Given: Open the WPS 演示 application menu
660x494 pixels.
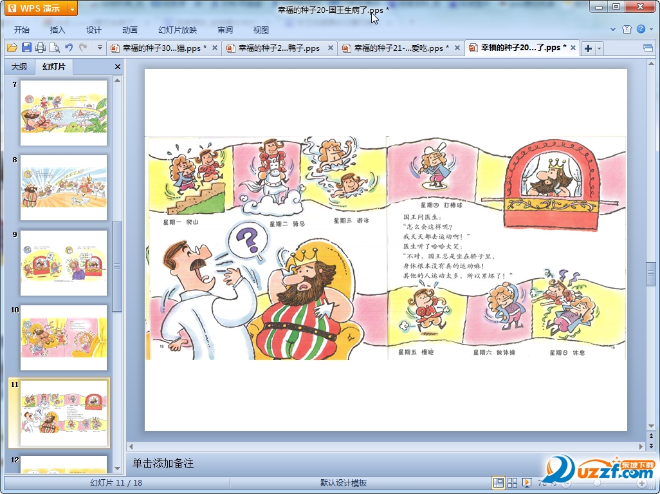Looking at the screenshot, I should pos(36,8).
